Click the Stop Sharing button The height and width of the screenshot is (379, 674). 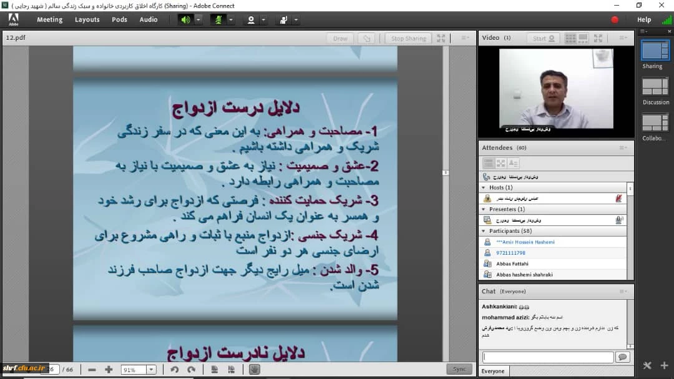(x=408, y=38)
